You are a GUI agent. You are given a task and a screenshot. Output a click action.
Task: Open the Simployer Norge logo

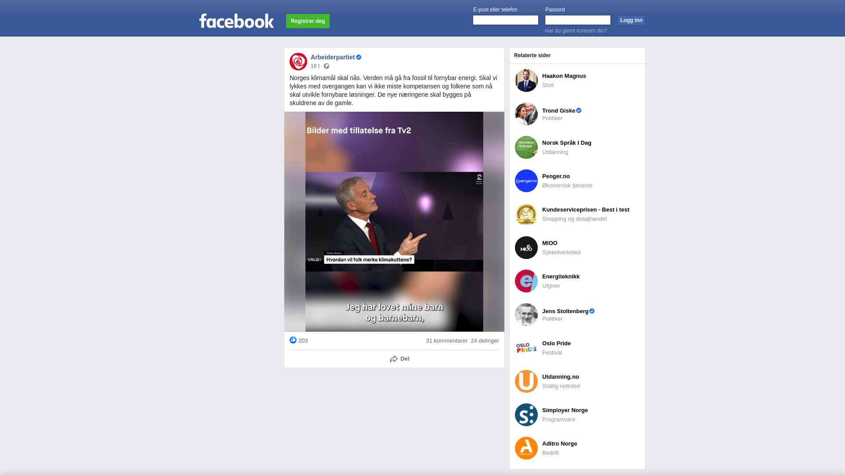pyautogui.click(x=526, y=415)
